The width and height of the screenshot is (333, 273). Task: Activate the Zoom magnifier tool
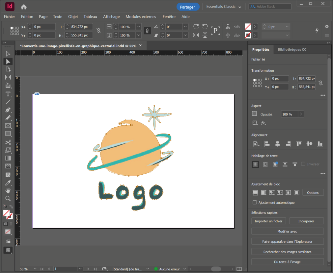tap(8, 198)
